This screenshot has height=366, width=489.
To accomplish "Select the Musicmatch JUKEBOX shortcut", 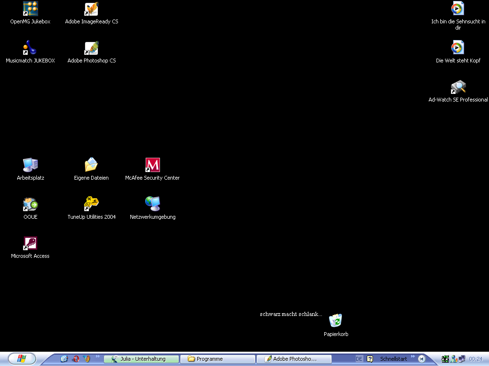I will coord(30,49).
